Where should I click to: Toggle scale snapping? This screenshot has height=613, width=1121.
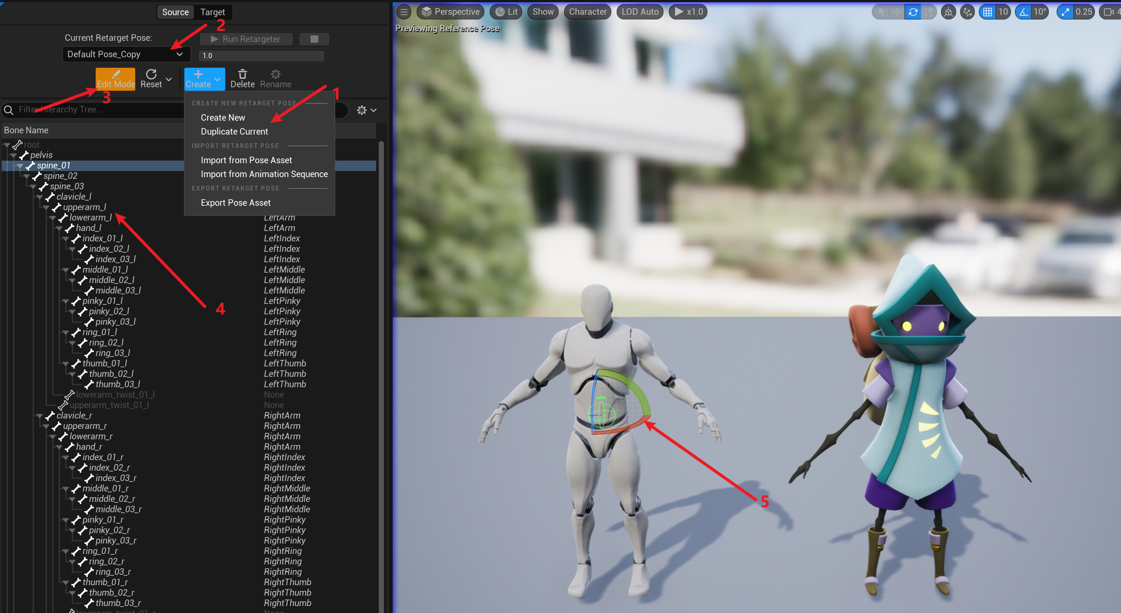[1065, 12]
